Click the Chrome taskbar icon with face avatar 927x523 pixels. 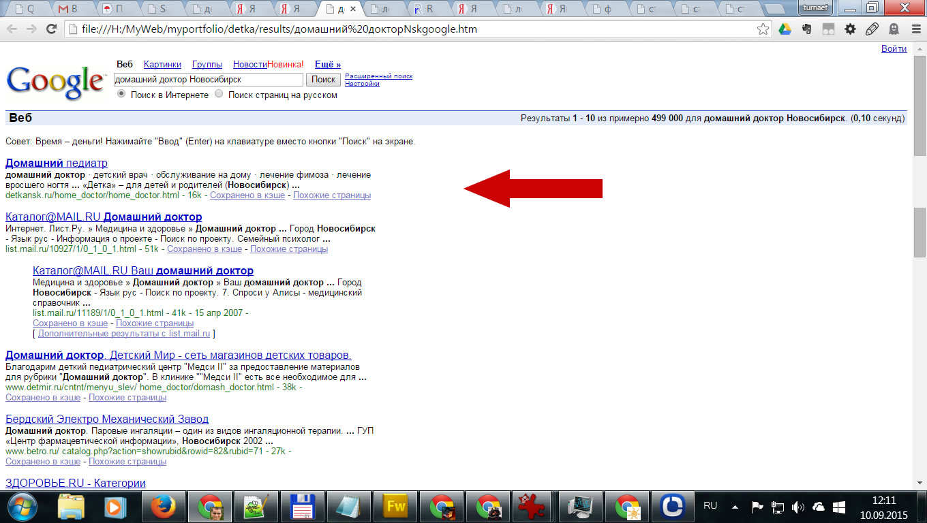[209, 507]
